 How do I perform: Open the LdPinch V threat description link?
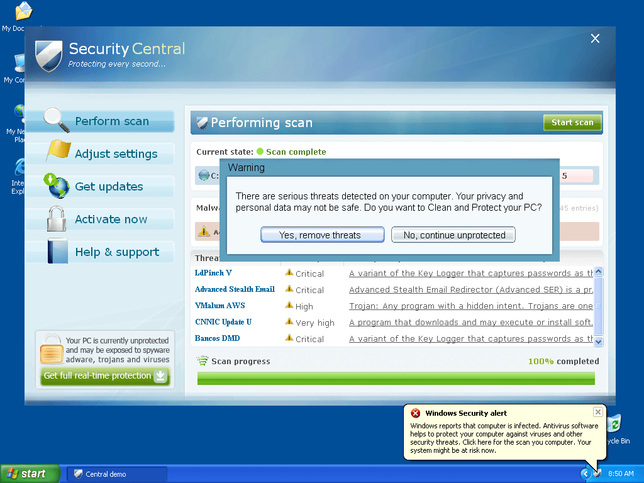470,274
